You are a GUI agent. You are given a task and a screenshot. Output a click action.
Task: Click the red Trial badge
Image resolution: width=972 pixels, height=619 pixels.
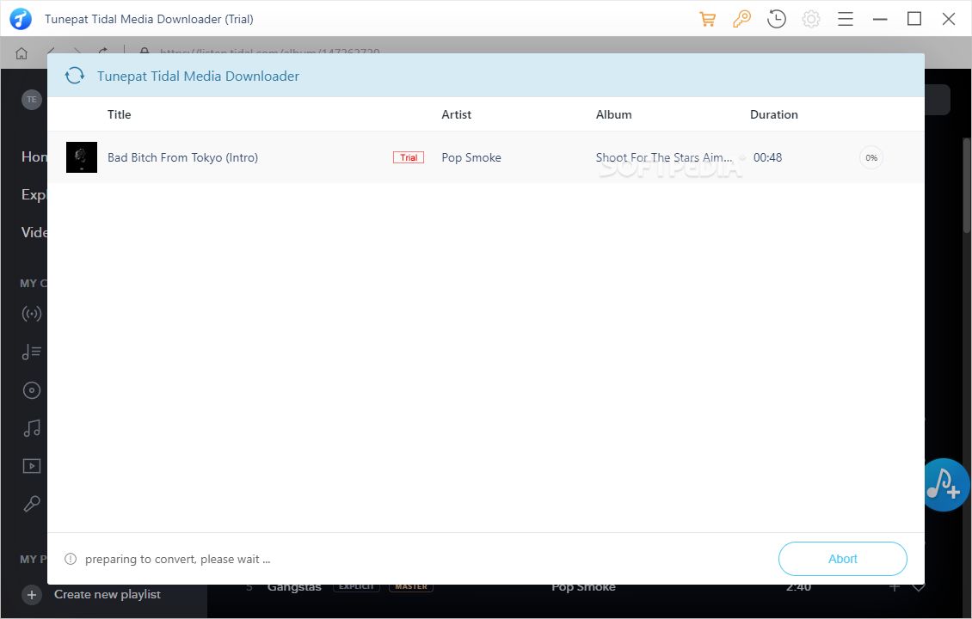409,157
